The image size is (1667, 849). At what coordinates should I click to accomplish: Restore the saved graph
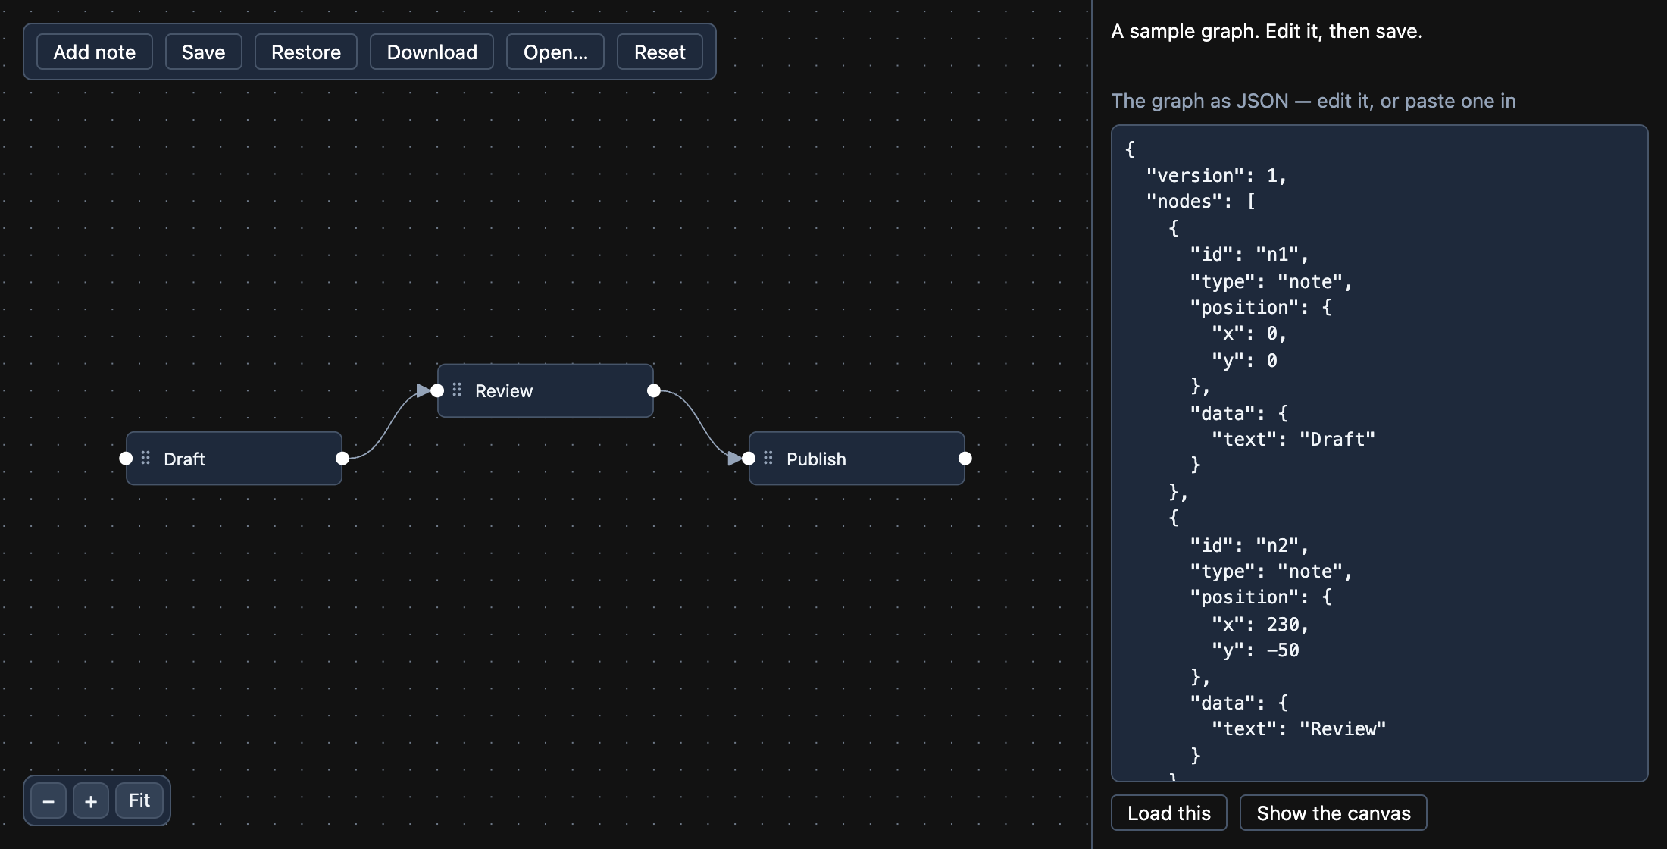[306, 52]
